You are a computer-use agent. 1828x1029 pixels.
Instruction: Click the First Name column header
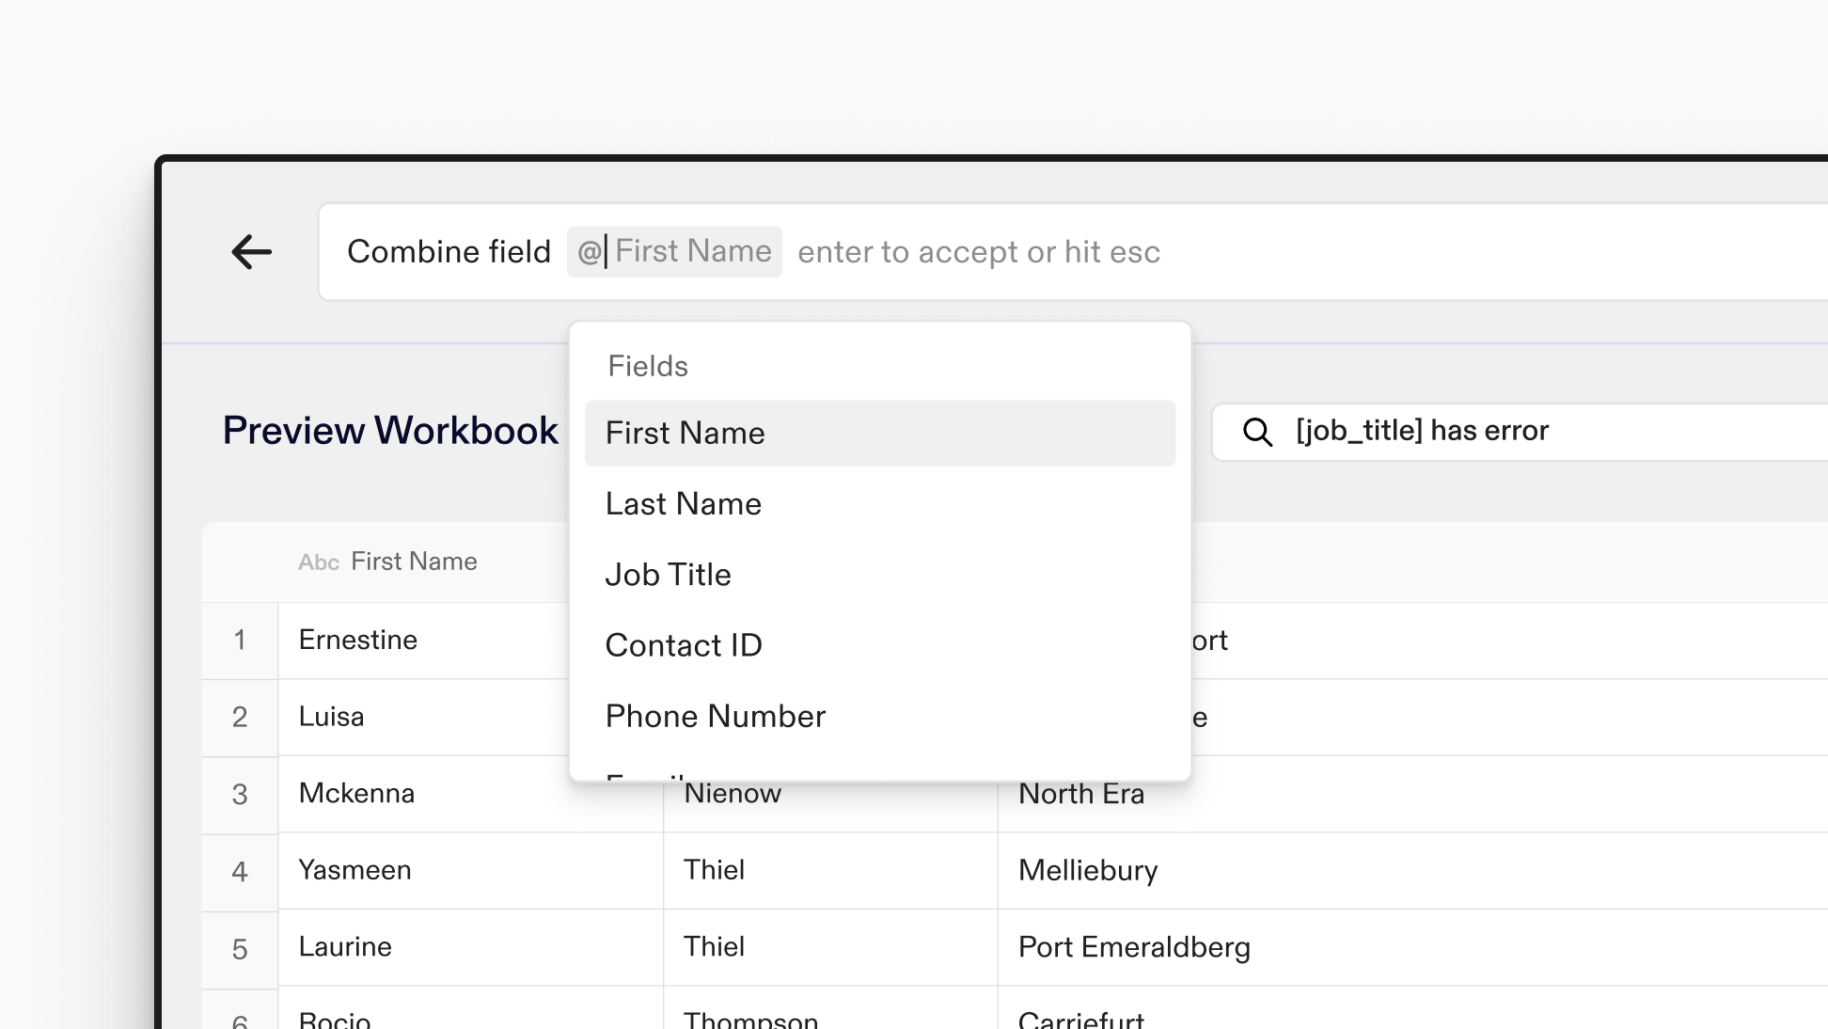[414, 562]
